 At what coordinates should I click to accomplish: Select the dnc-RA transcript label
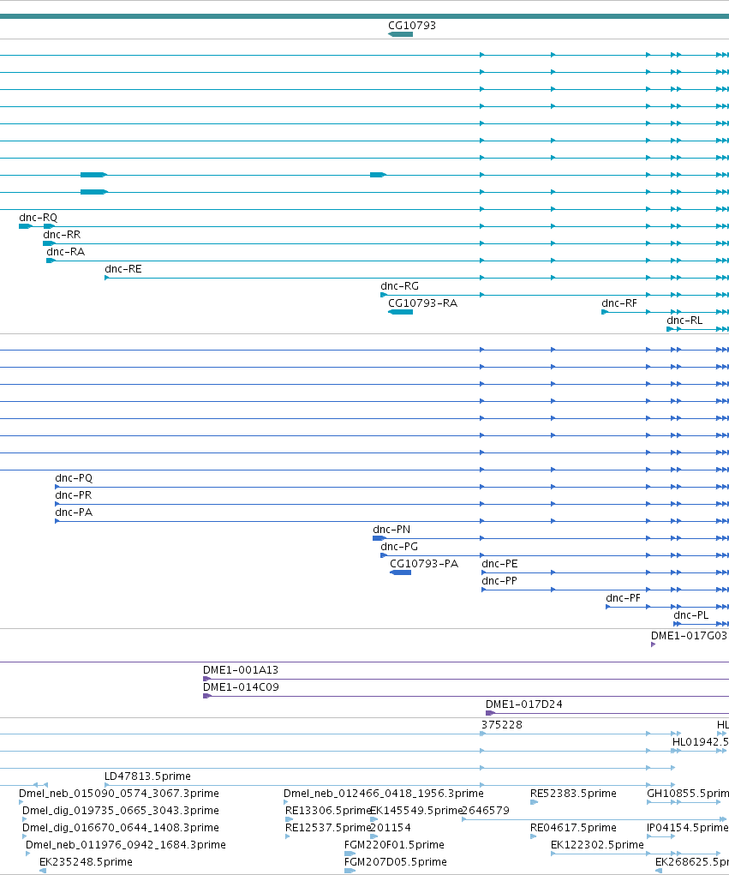pyautogui.click(x=66, y=252)
